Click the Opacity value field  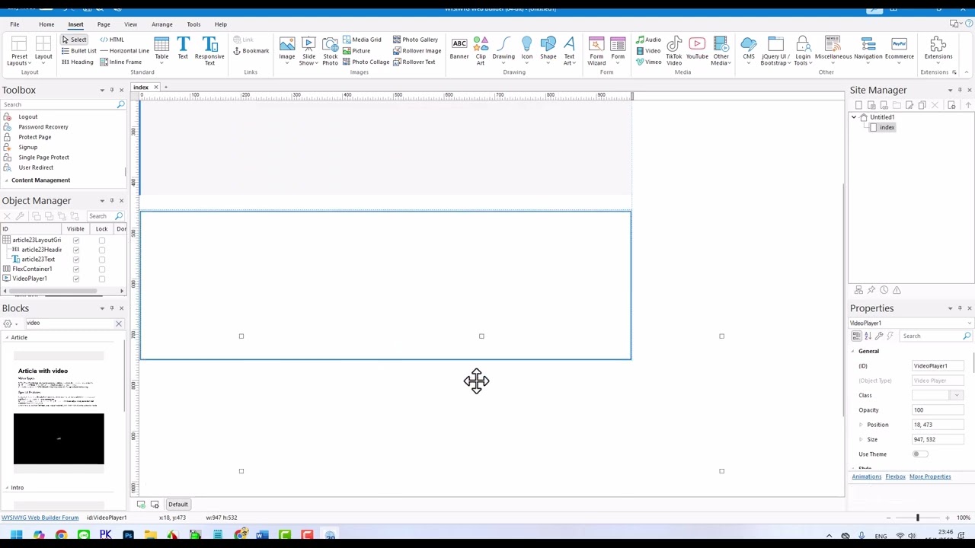(x=938, y=410)
